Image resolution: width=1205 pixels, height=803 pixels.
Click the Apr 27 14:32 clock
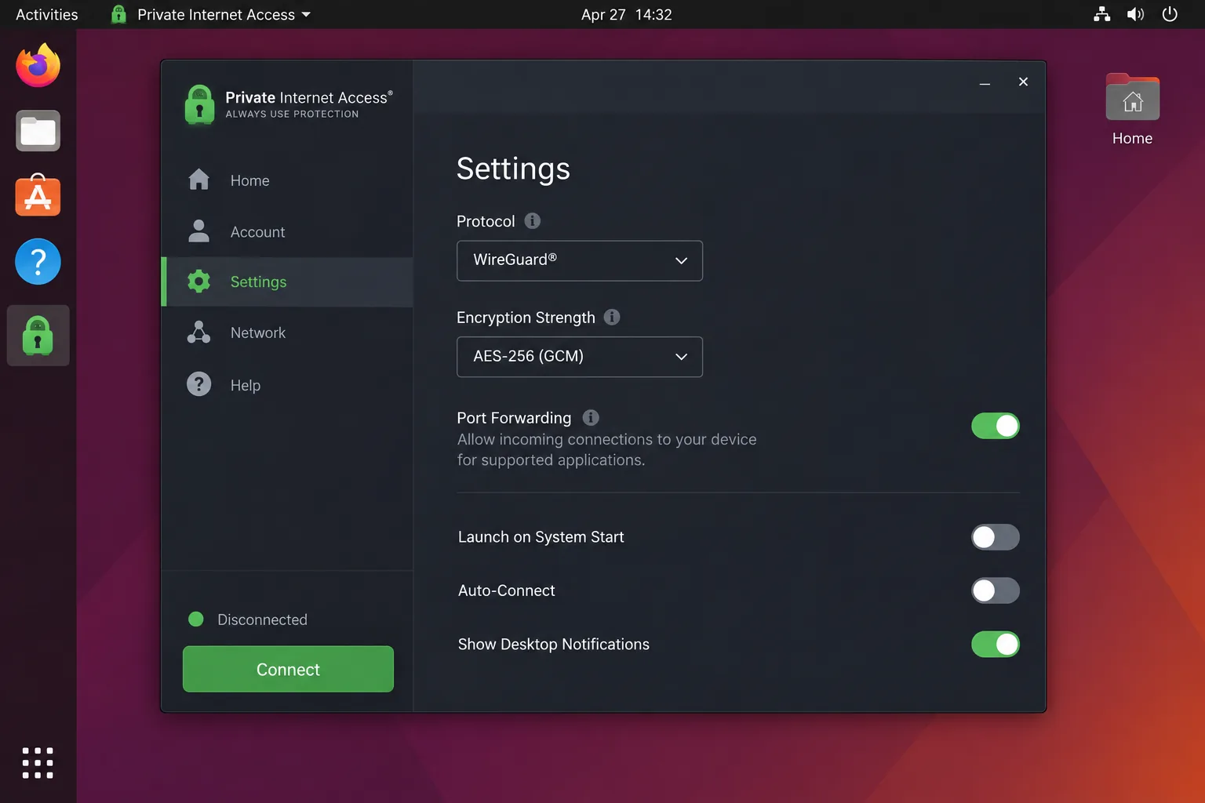tap(626, 14)
